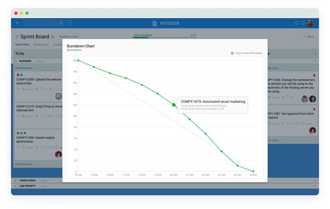Toggle the Notifications quick filter
Screen dimensions: 330x209
coord(41,45)
